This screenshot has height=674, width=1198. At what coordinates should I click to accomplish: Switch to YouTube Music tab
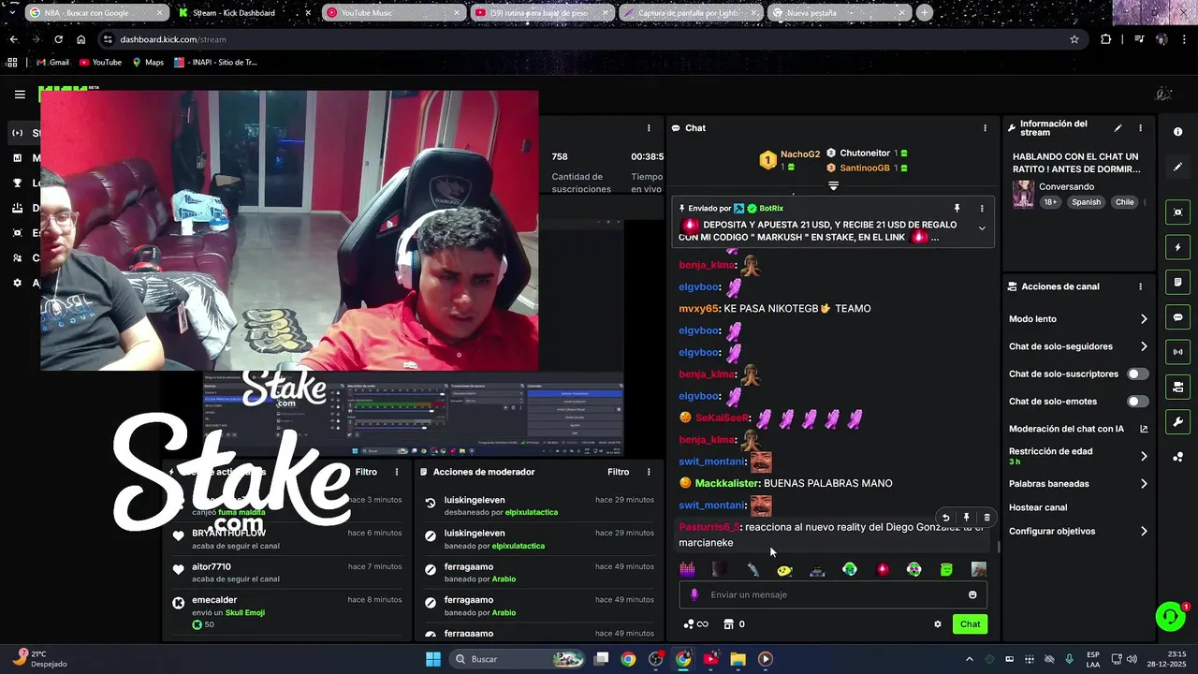[x=393, y=13]
